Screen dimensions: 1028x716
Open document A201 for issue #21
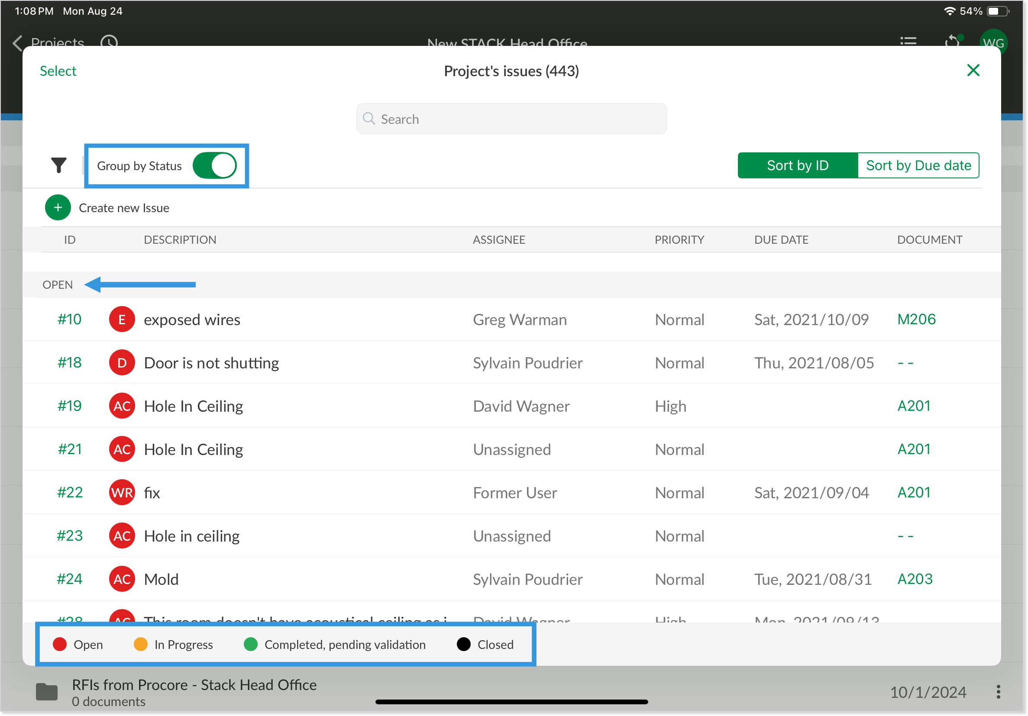[x=914, y=449]
